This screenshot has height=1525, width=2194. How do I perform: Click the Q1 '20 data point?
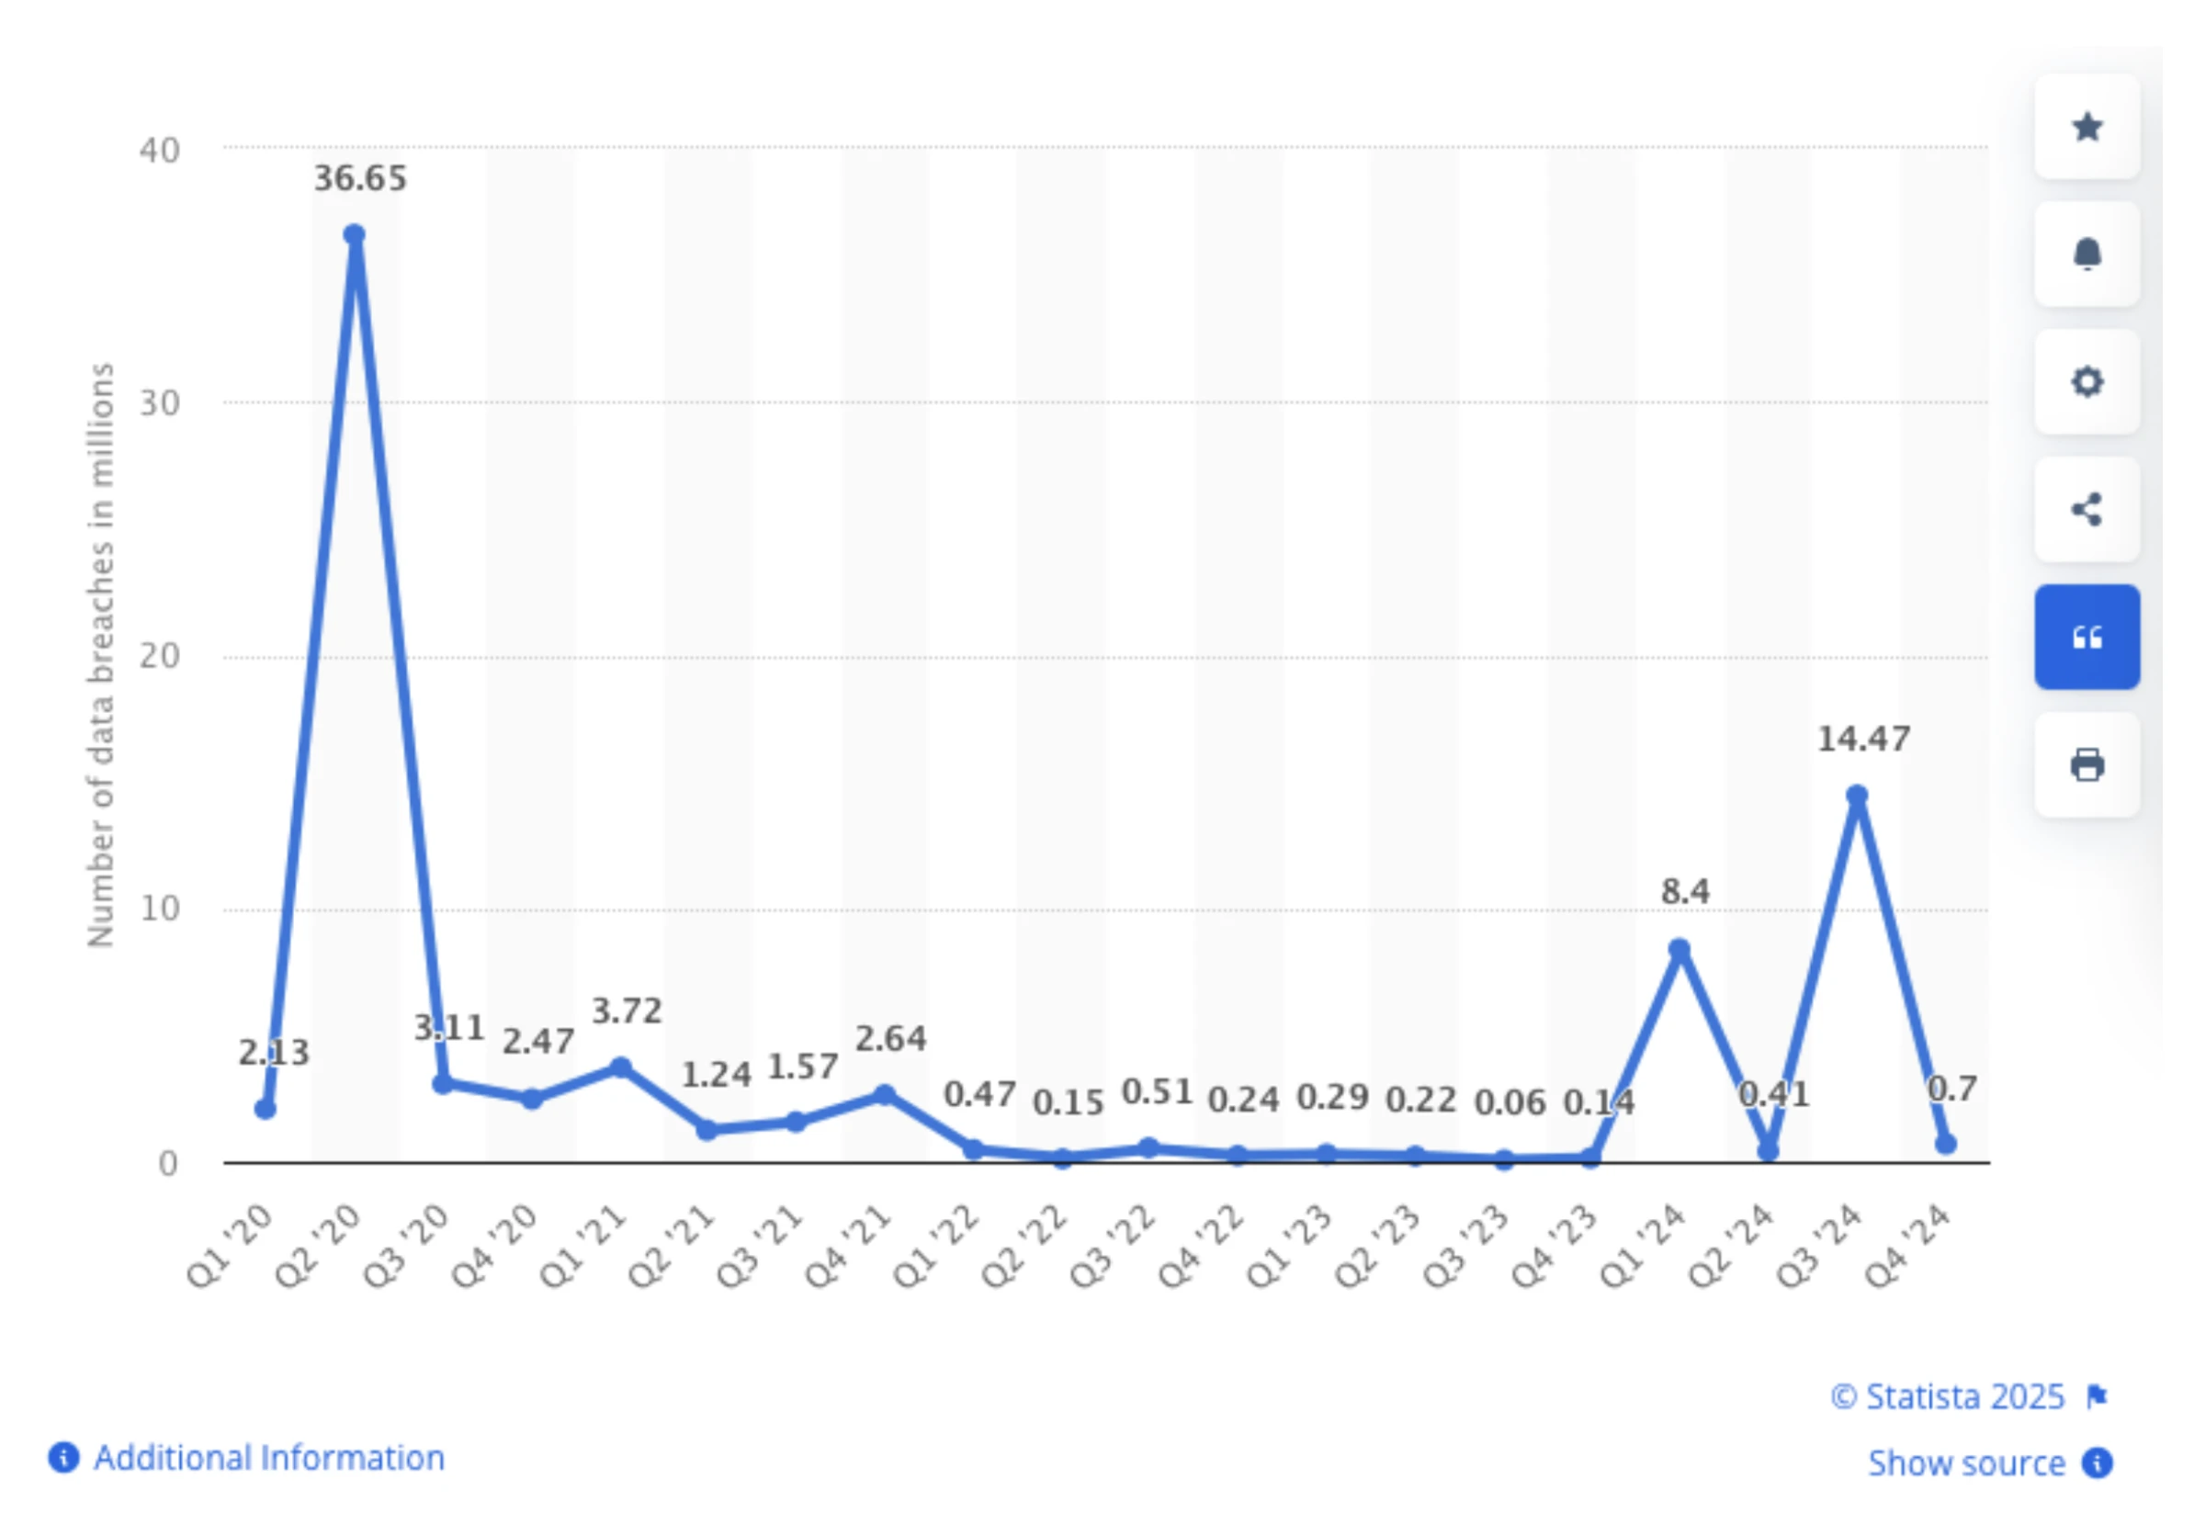266,1109
